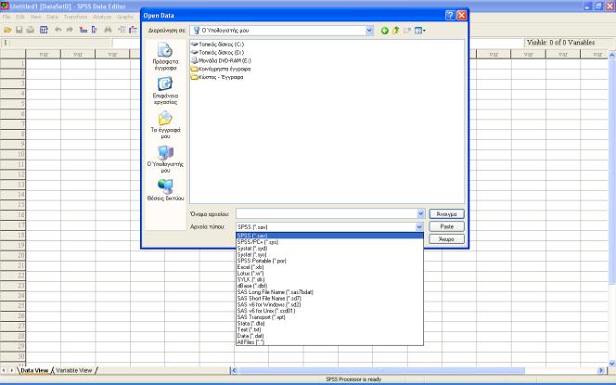This screenshot has height=385, width=616.
Task: Click the file name input field
Action: pyautogui.click(x=326, y=213)
